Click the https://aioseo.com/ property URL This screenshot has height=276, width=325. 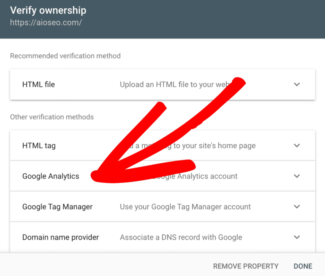(x=46, y=22)
